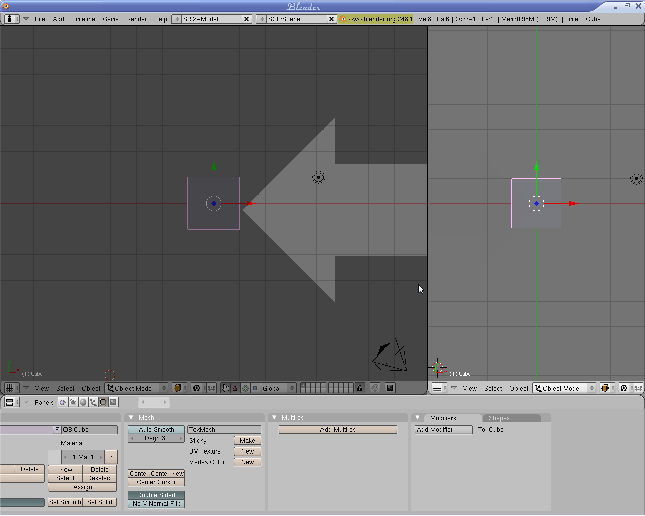The width and height of the screenshot is (645, 516).
Task: Open the Shading (sphere) buttons context
Action: (83, 402)
